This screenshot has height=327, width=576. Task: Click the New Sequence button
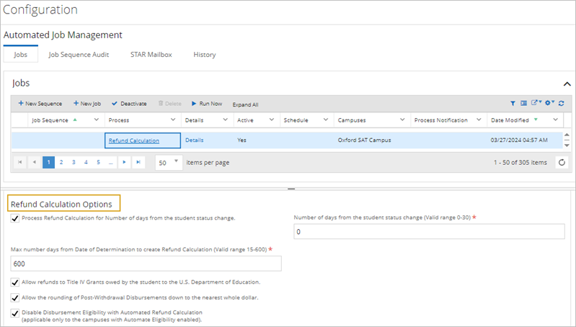coord(40,104)
